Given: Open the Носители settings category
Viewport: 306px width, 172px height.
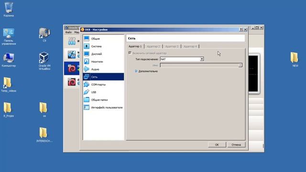Looking at the screenshot, I should (x=103, y=62).
